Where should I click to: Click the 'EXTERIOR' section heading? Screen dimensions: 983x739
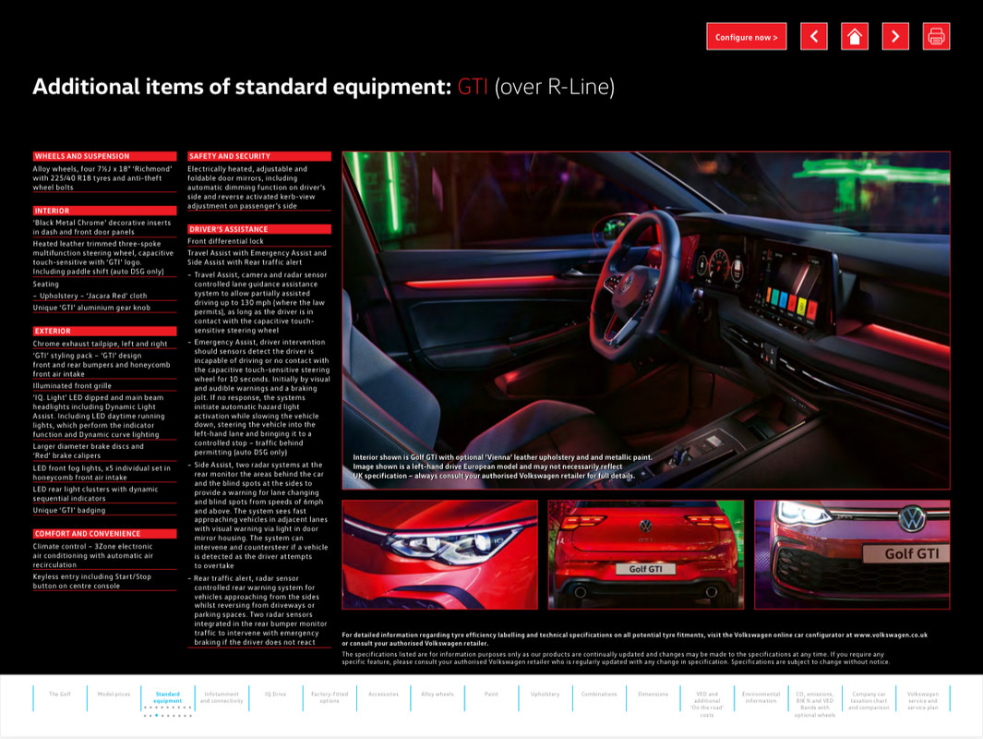(x=104, y=332)
